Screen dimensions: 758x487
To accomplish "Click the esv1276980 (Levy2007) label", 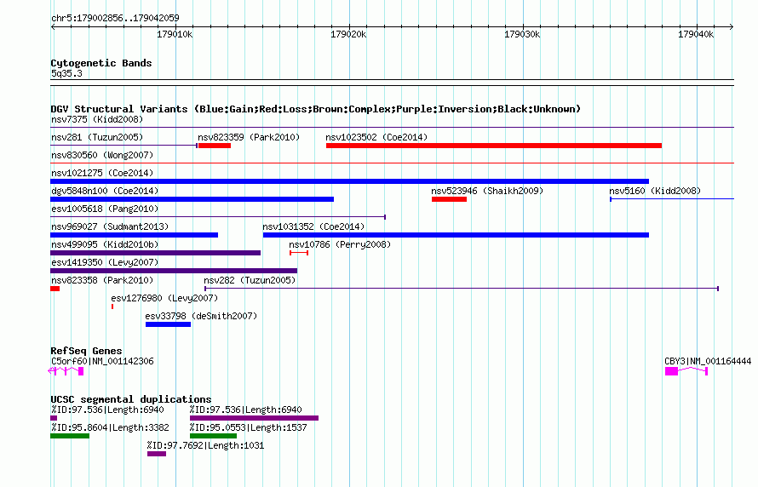I will coord(164,298).
